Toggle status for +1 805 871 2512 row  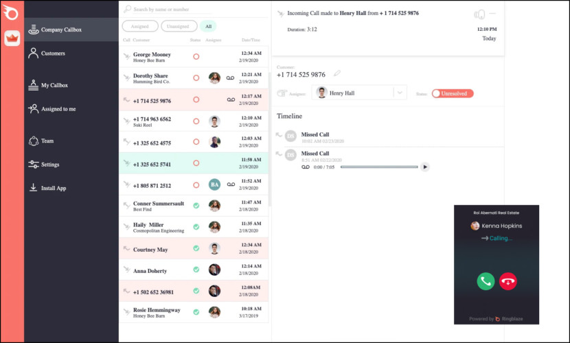(196, 185)
